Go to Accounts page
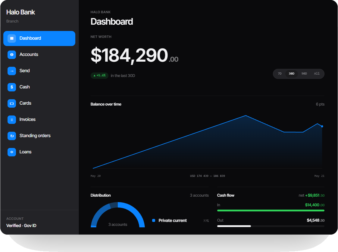 click(x=39, y=55)
